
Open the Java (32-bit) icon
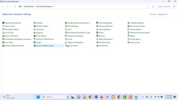click(3, 33)
